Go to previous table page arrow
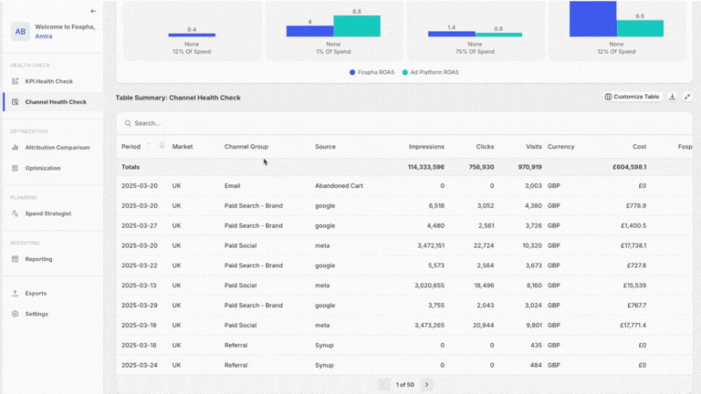The height and width of the screenshot is (394, 701). [383, 385]
